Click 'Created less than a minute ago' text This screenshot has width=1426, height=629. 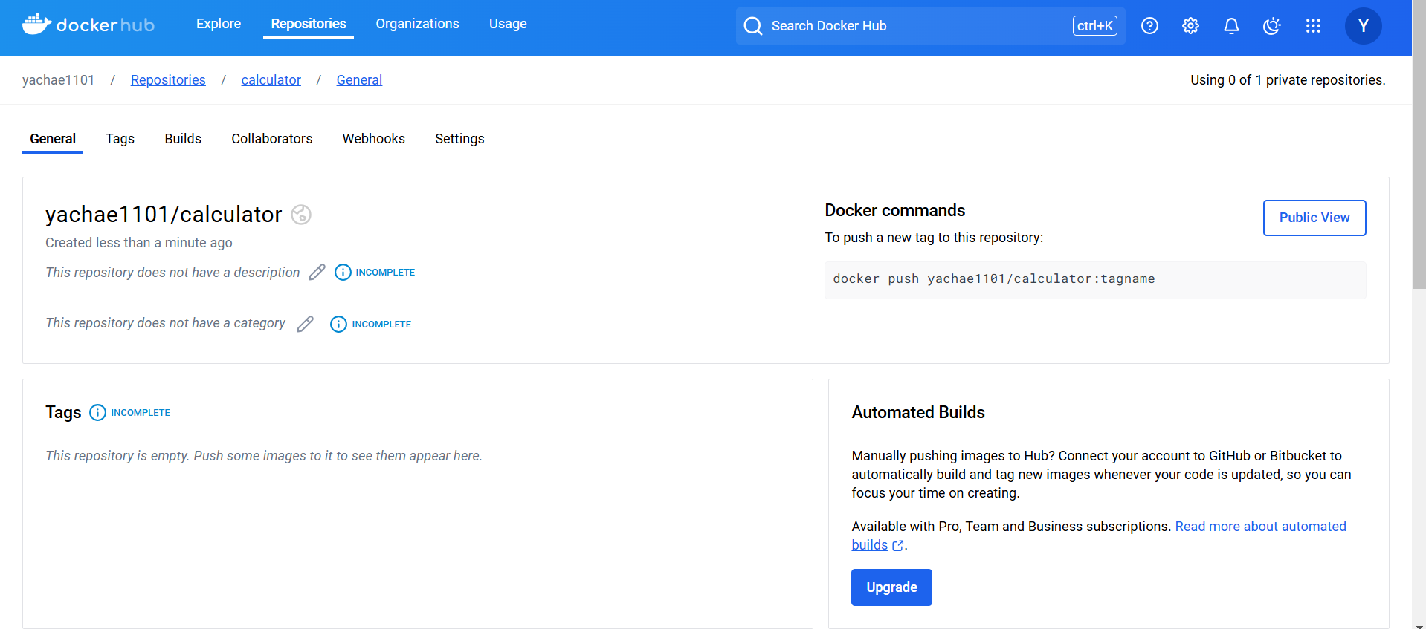(x=139, y=243)
